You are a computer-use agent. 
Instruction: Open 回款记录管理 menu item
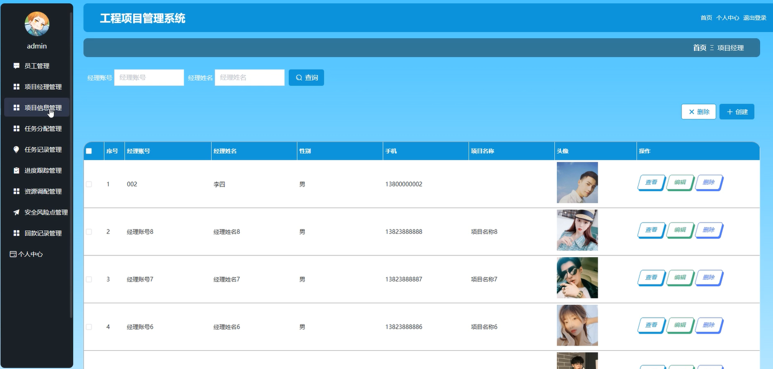(37, 233)
